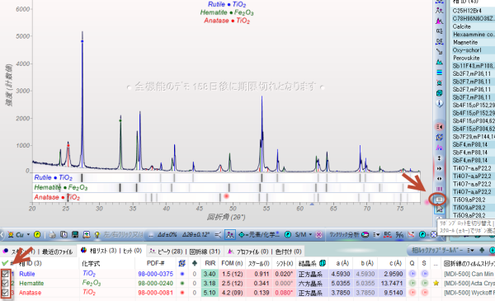Uncheck the Hematite phase checkbox

5,284
